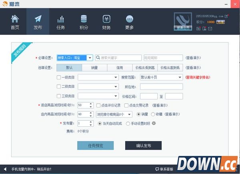Click the edit icon beside the account email
The image size is (240, 174).
click(x=226, y=16)
